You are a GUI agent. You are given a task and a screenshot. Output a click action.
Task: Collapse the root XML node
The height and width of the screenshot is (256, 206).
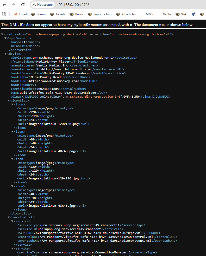2,34
